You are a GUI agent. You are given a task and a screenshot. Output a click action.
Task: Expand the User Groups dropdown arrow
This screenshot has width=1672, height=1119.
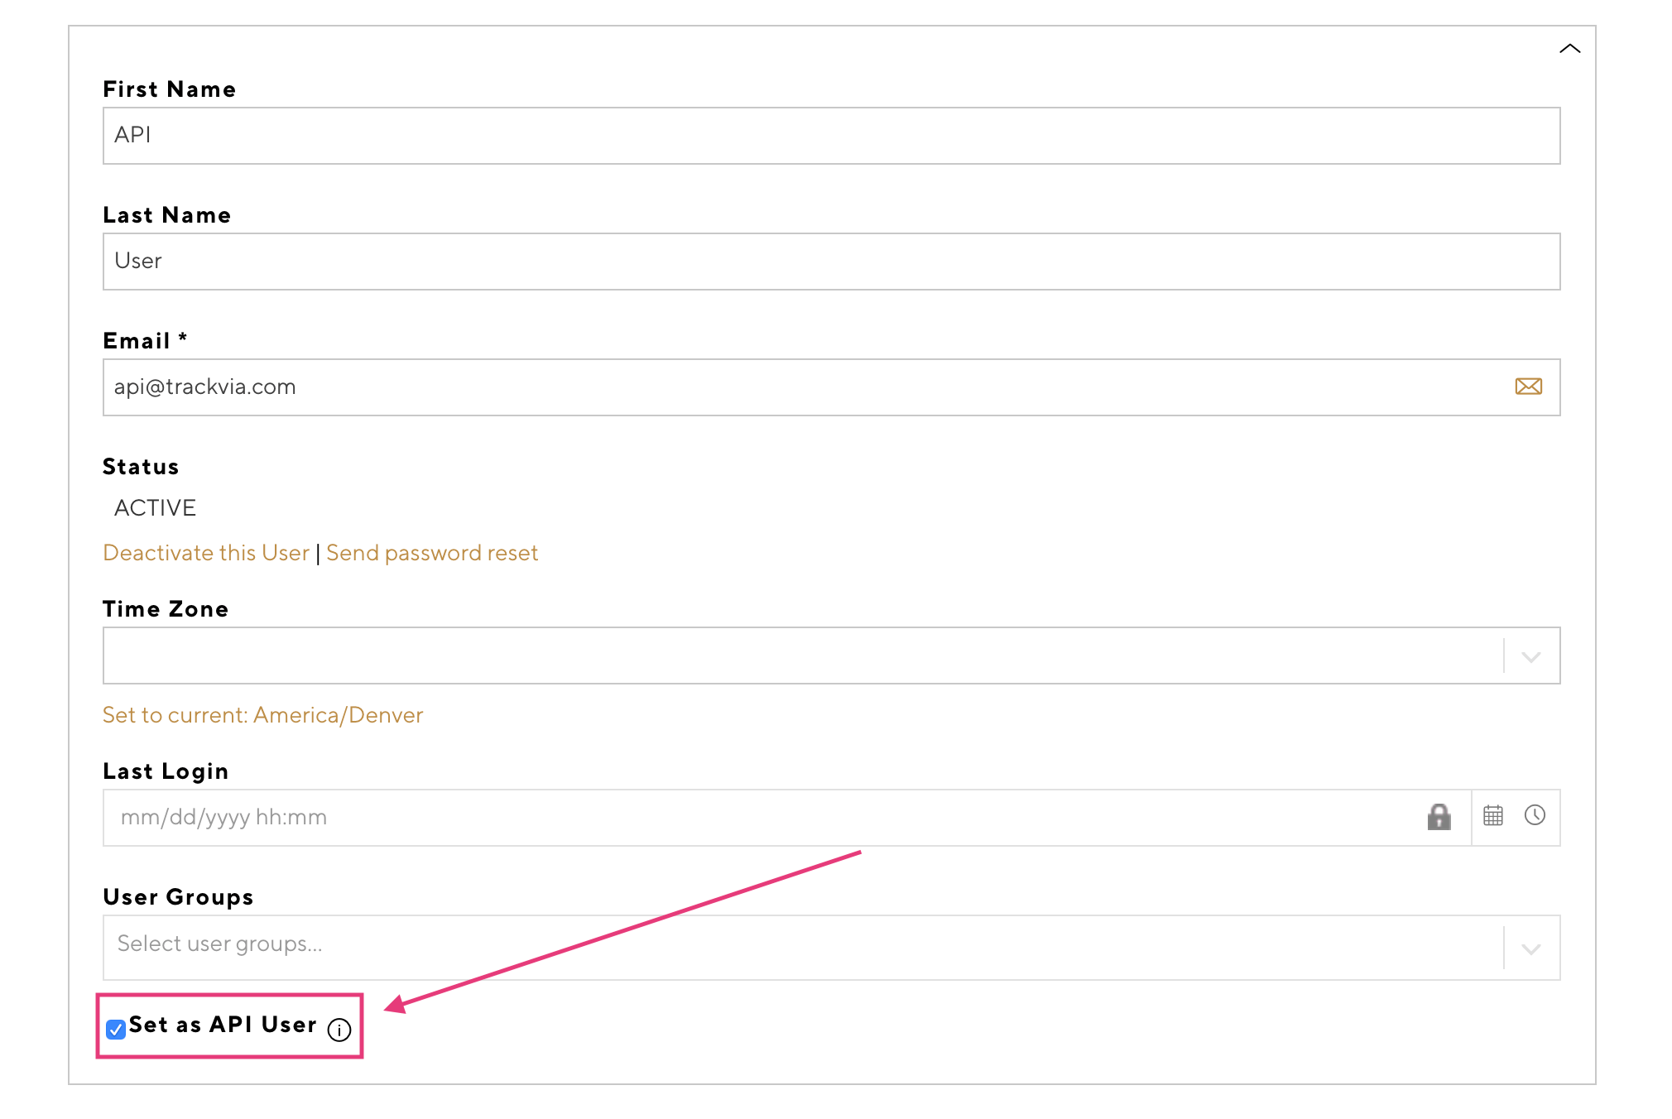1530,949
